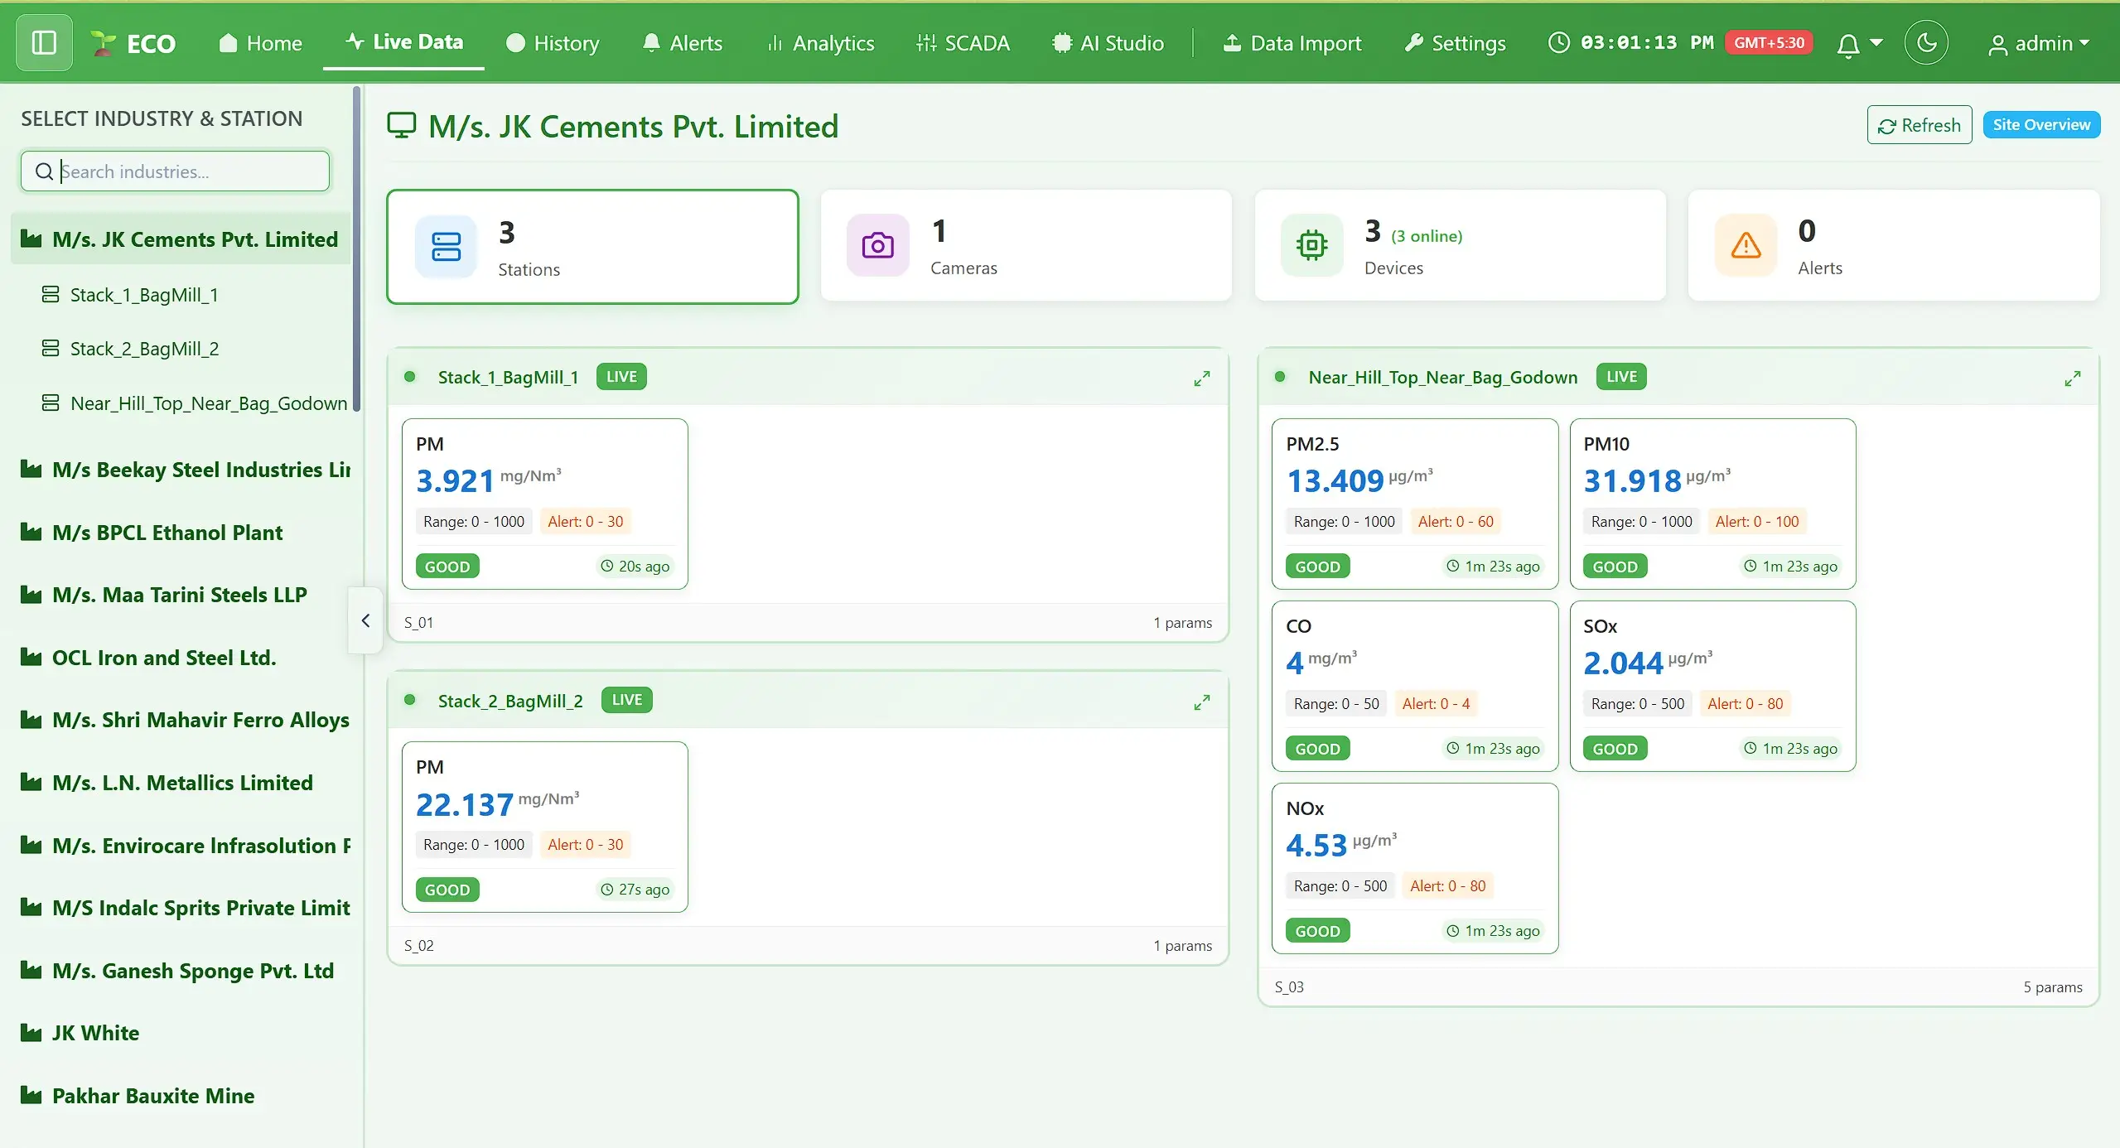Expand the notifications dropdown arrow
Image resolution: width=2120 pixels, height=1148 pixels.
point(1876,42)
